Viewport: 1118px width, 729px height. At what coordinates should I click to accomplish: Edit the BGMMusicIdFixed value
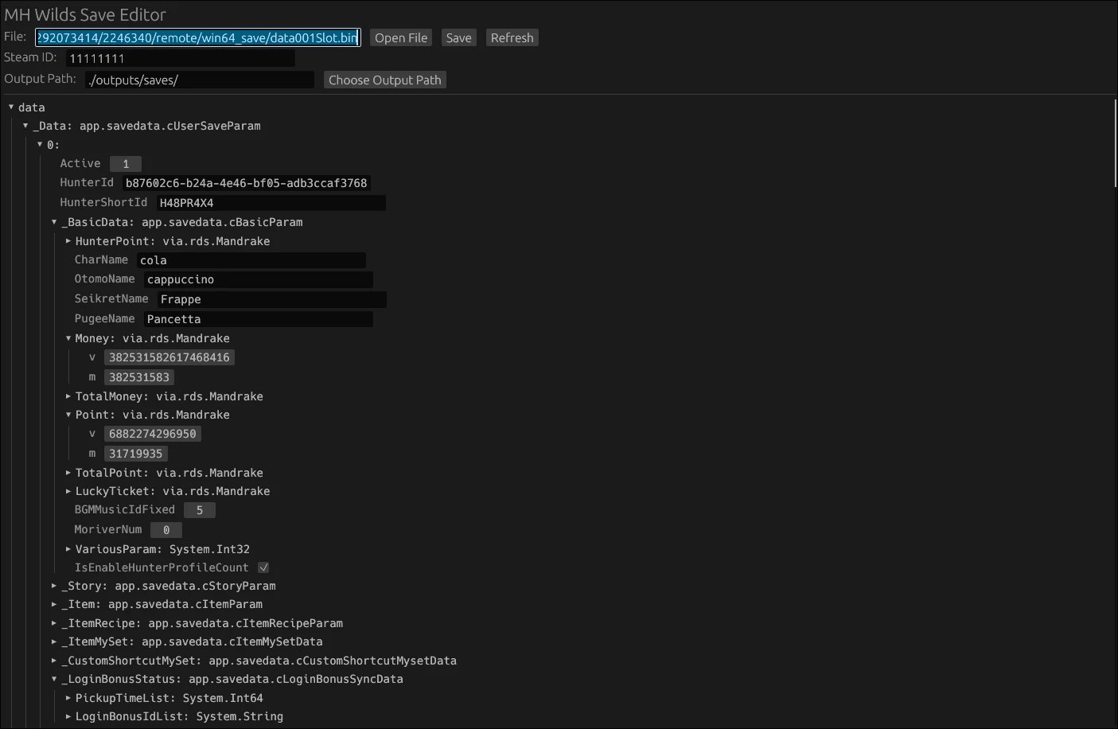200,510
